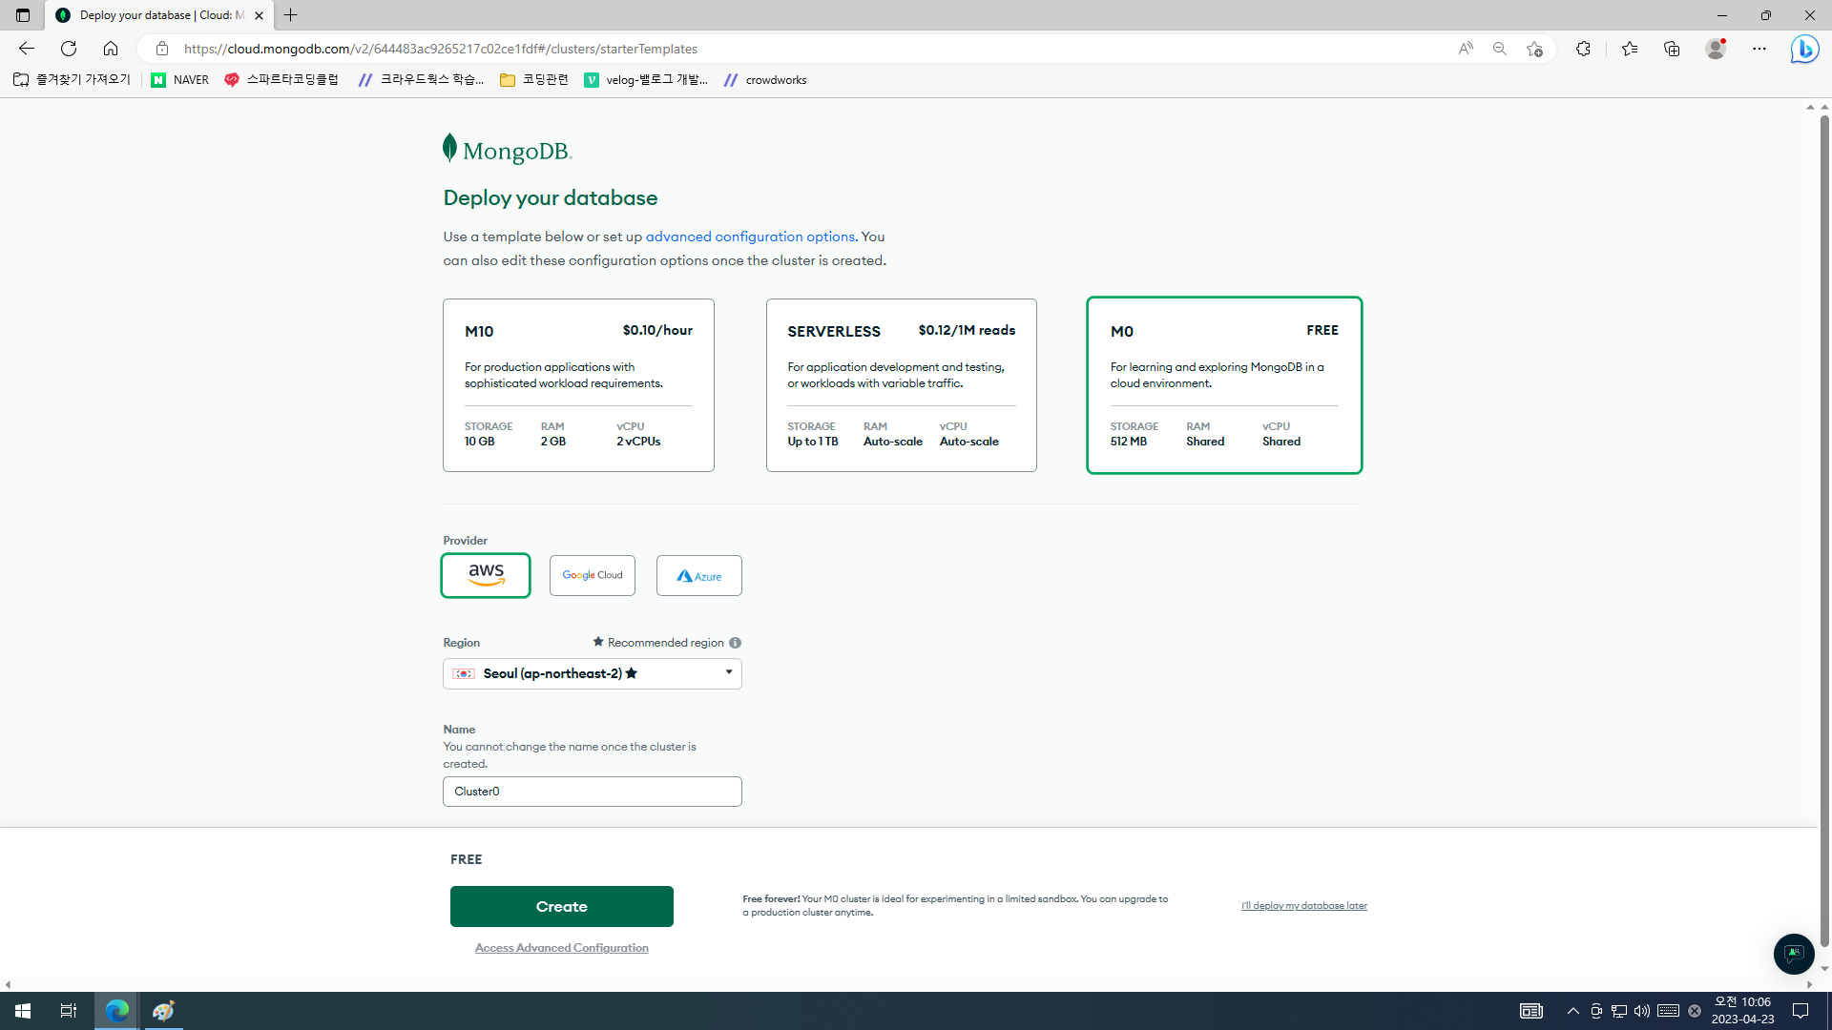The height and width of the screenshot is (1030, 1832).
Task: Go back to previous page
Action: 27,49
